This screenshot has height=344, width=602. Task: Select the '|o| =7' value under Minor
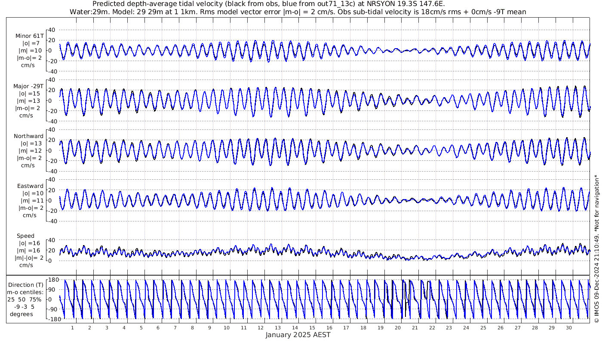31,43
